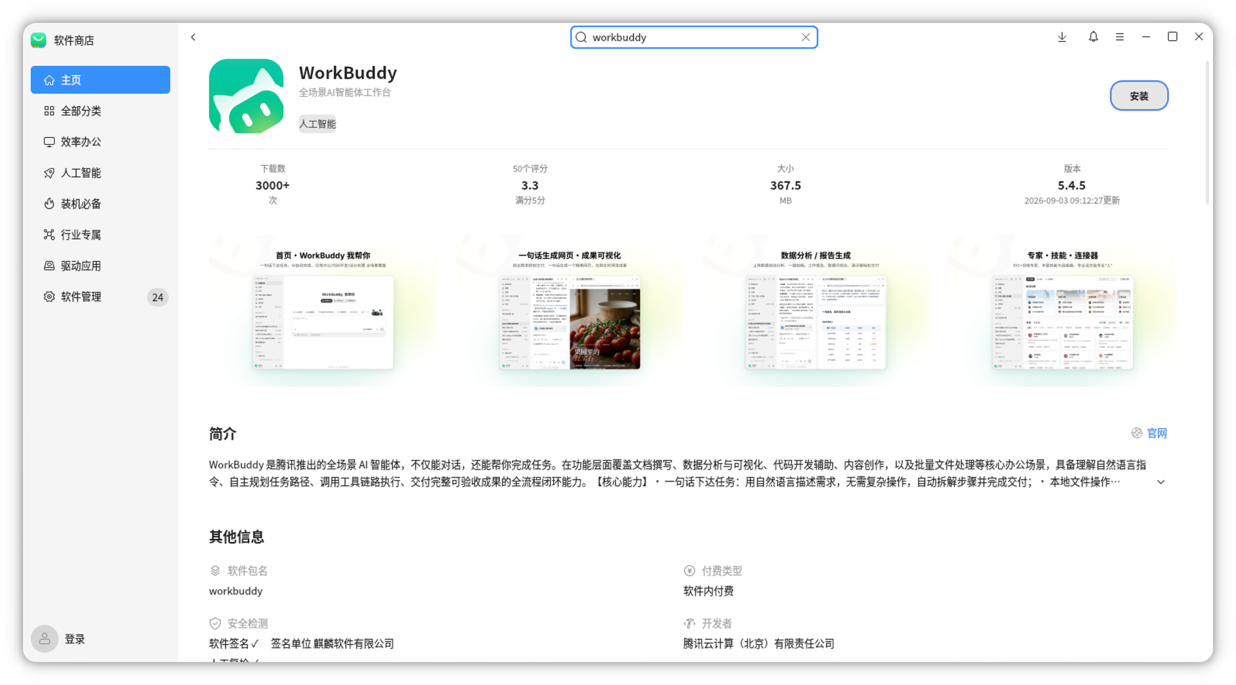Click the 50个评分 ratings count label
This screenshot has width=1236, height=685.
coord(530,169)
